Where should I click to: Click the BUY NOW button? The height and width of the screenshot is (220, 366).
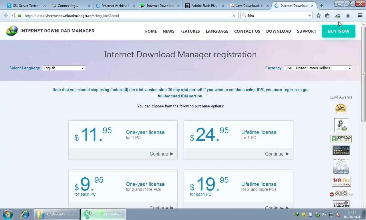click(339, 31)
